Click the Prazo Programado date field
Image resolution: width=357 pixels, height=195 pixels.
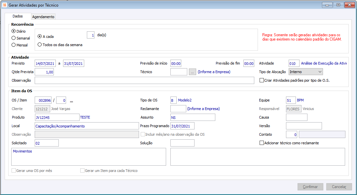182,126
